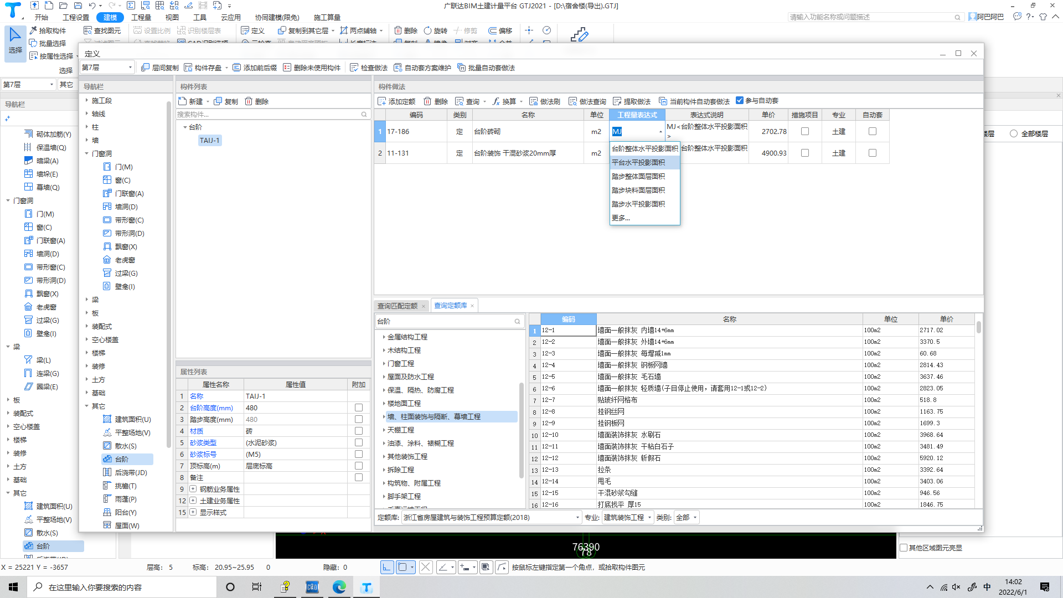Screen dimensions: 1063x598
Task: Click the 新建 icon in component list
Action: click(x=183, y=101)
